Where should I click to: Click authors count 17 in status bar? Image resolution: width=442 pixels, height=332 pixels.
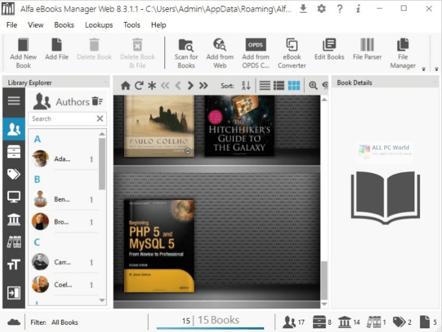tap(293, 322)
